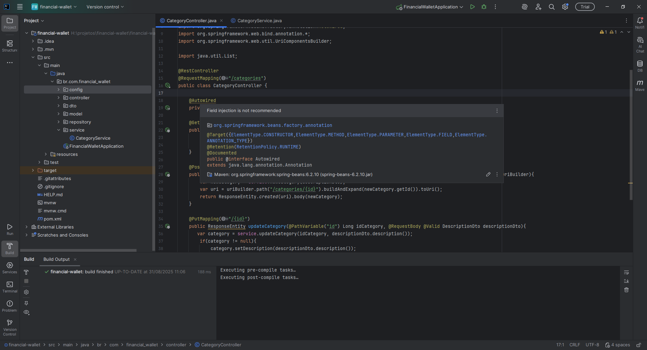
Task: Change line separator CRLF
Action: click(575, 345)
